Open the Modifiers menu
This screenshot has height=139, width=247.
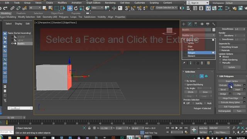pyautogui.click(x=62, y=3)
